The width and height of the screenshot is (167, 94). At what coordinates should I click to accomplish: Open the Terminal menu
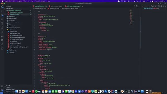tap(37, 1)
